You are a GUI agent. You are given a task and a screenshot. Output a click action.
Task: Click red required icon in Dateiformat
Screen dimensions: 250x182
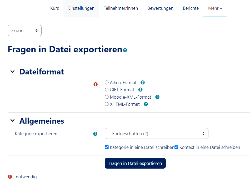click(96, 84)
